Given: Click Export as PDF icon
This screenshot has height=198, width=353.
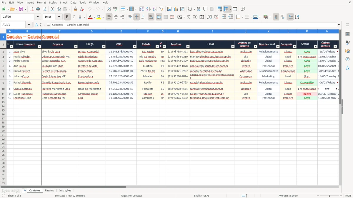Looking at the screenshot, I should [31, 9].
